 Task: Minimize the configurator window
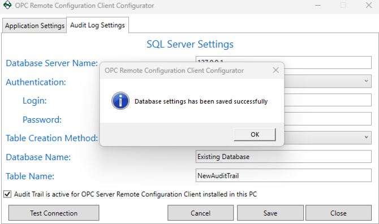tap(318, 5)
